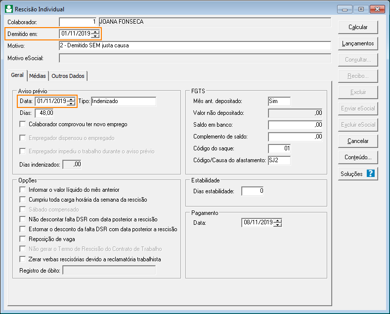Open Mês ant. depositado Sim dropdown
390x314 pixels.
279,101
